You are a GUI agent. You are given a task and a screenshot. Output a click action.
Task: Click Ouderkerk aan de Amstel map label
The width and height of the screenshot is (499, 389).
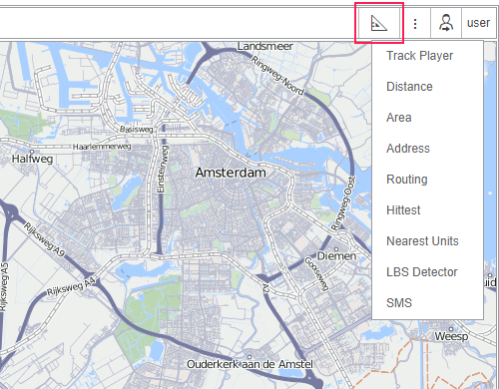tap(249, 364)
